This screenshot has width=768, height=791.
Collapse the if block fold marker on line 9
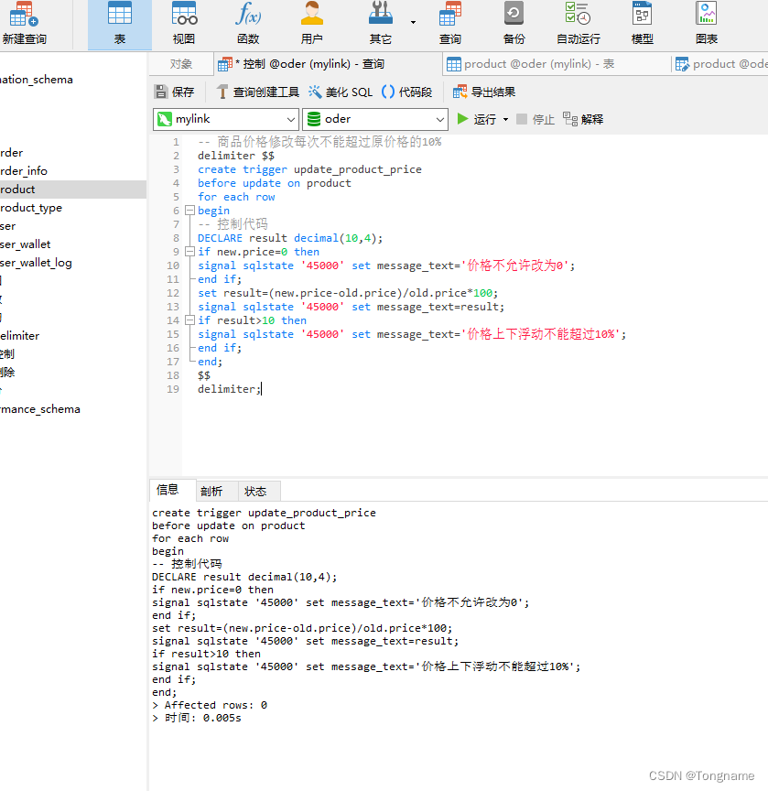point(189,251)
